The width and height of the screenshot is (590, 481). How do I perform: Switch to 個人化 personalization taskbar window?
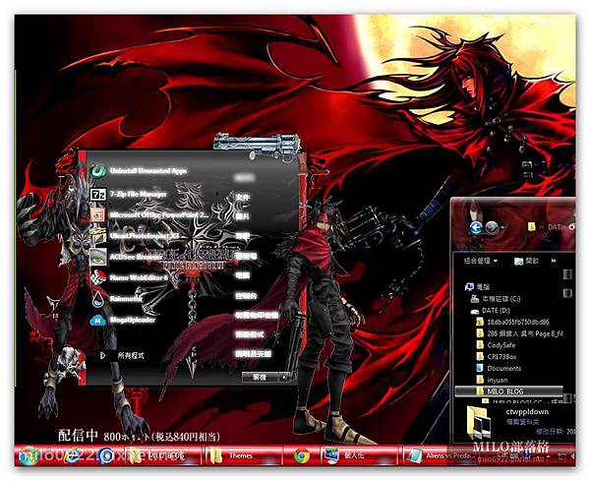(359, 455)
